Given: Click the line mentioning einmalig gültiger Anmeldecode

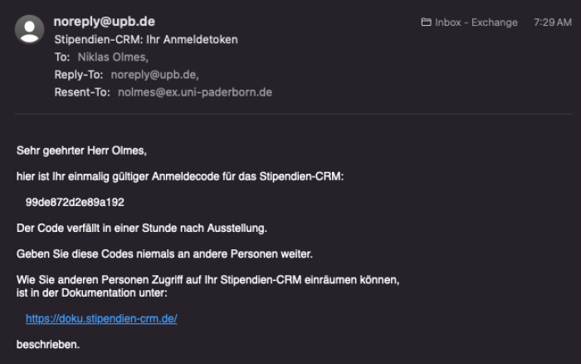Looking at the screenshot, I should tap(180, 176).
